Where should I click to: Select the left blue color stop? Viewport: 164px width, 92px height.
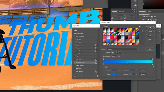click(103, 64)
